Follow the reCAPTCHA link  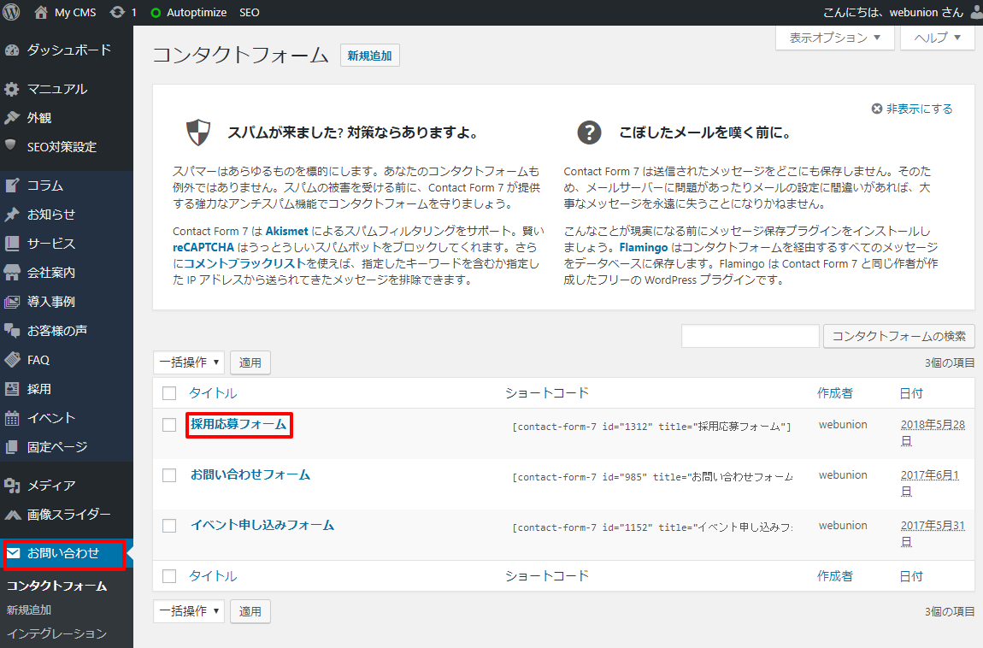click(x=203, y=248)
